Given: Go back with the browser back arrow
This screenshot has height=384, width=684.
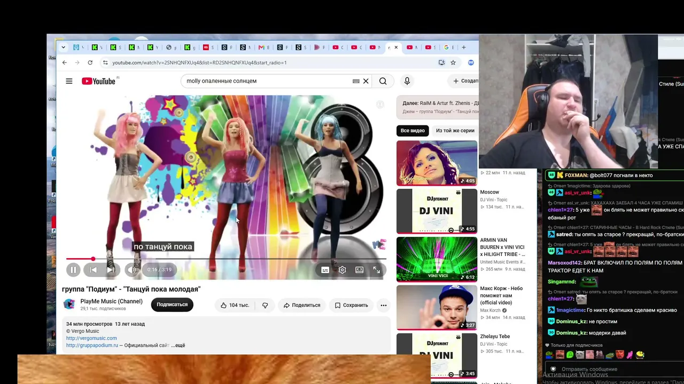Looking at the screenshot, I should coord(64,62).
